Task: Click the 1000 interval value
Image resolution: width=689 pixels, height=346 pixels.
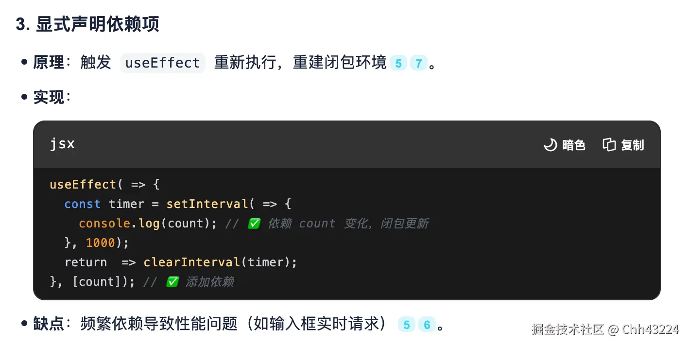Action: click(100, 243)
